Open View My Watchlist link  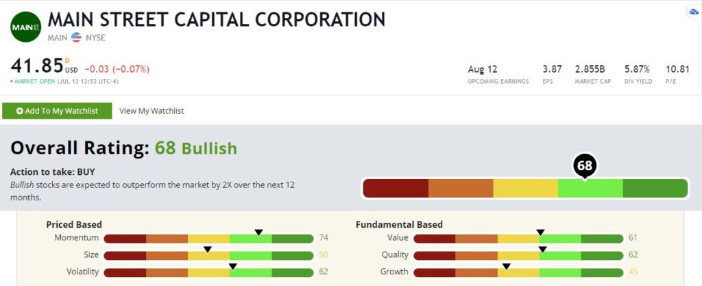152,111
